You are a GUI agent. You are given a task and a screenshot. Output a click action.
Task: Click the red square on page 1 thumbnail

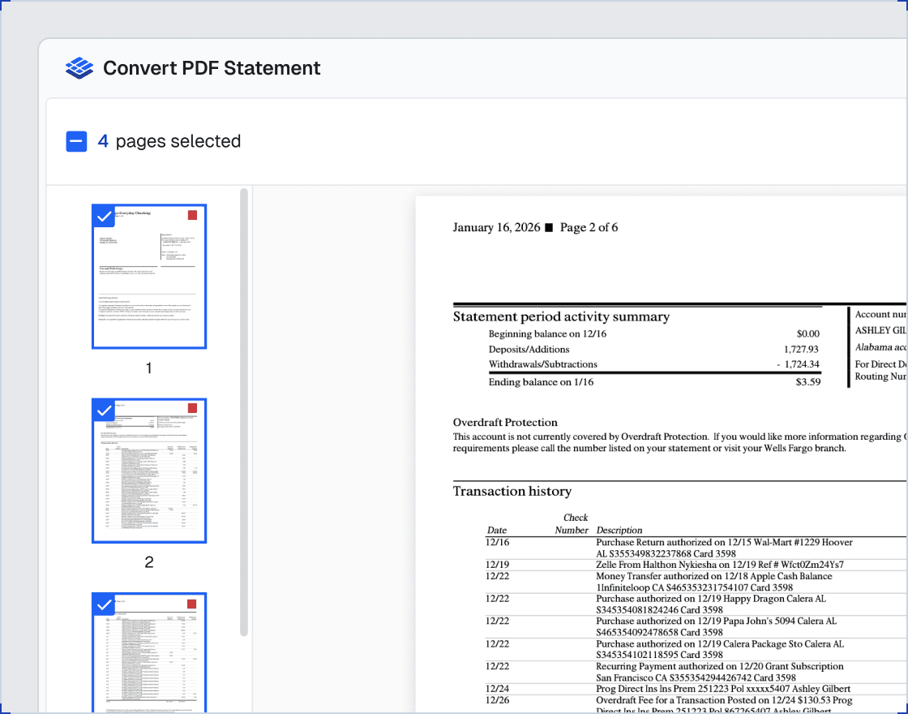(x=192, y=215)
